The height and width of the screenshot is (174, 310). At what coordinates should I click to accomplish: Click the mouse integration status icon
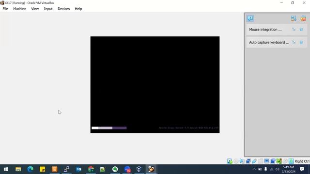click(x=285, y=161)
